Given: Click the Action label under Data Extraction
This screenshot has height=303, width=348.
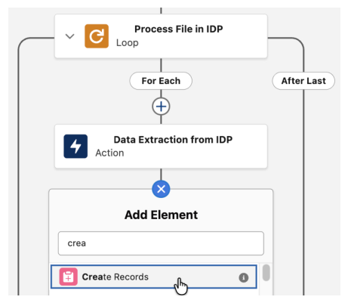Looking at the screenshot, I should 109,153.
